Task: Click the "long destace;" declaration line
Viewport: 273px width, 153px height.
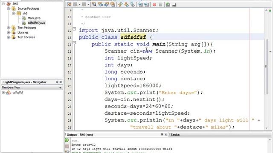Action: 125,79
